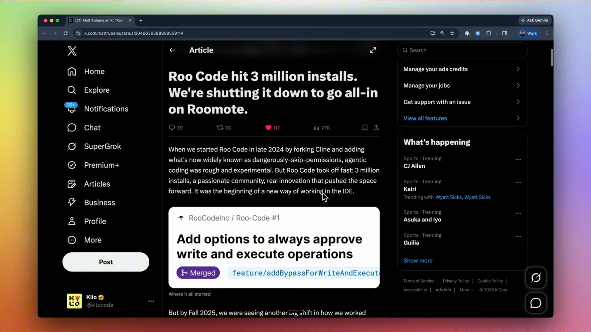Click the Articles sidebar icon
This screenshot has width=591, height=332.
point(72,184)
